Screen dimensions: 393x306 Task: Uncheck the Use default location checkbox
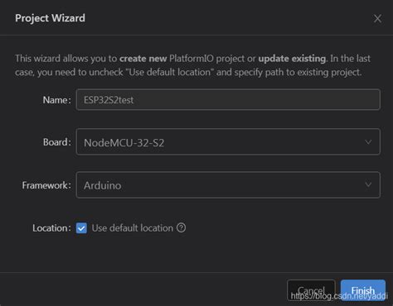pyautogui.click(x=81, y=228)
